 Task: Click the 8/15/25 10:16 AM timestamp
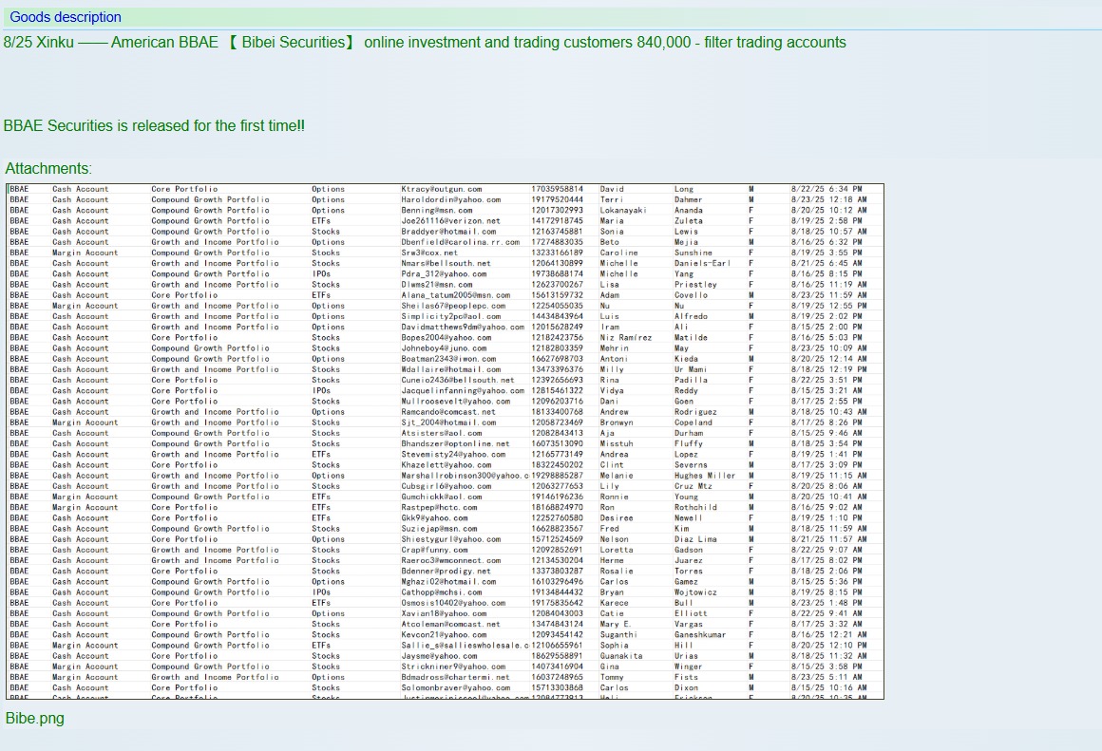828,687
